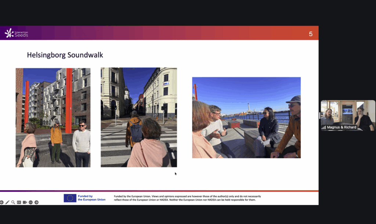The height and width of the screenshot is (224, 376).
Task: Toggle CC closed captions
Action: [19, 202]
